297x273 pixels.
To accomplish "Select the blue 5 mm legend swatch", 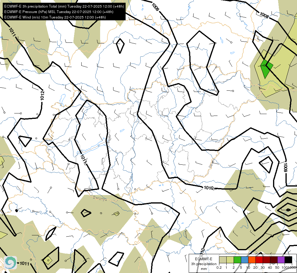I will pyautogui.click(x=245, y=260).
